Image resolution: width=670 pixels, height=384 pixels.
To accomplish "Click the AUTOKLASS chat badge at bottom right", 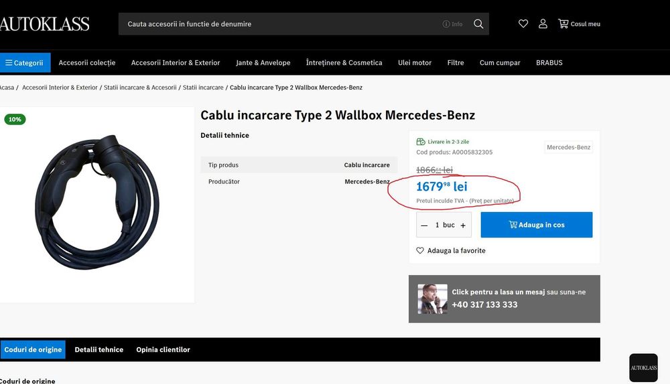I will coord(643,367).
